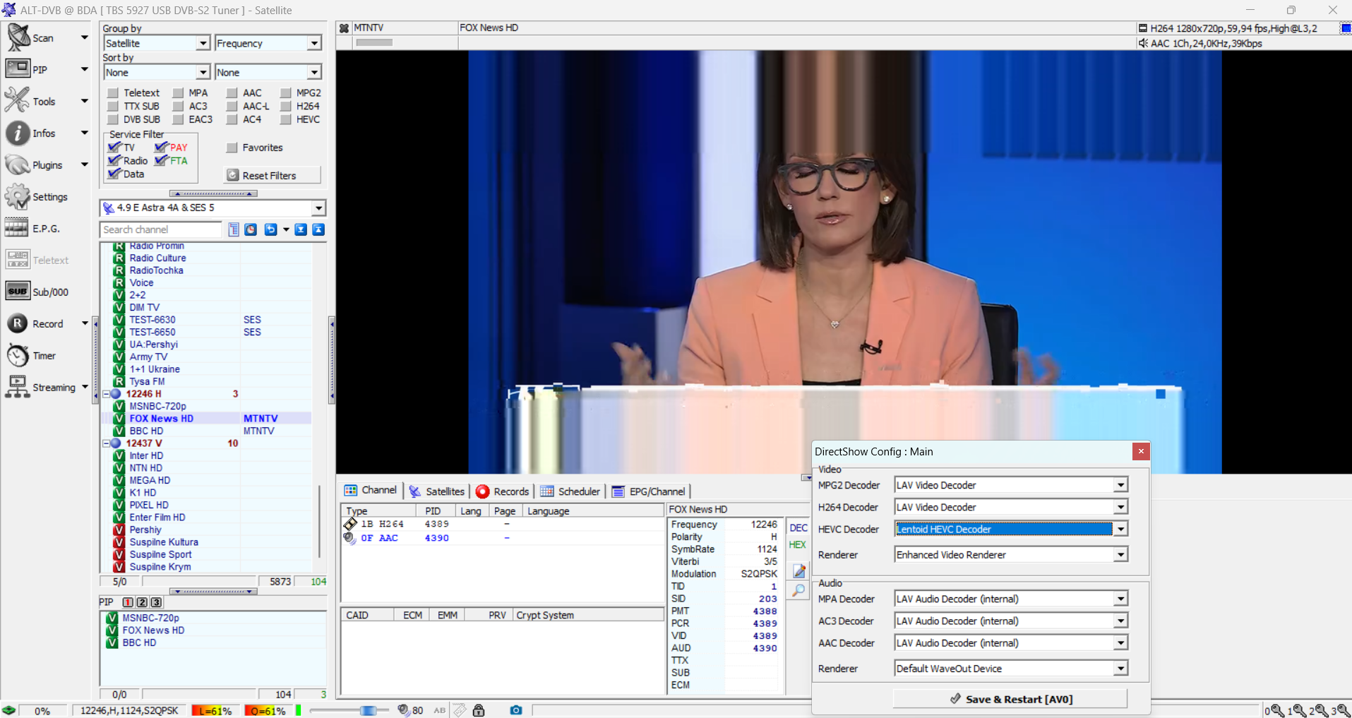Switch to the Scheduler tab

(x=570, y=491)
